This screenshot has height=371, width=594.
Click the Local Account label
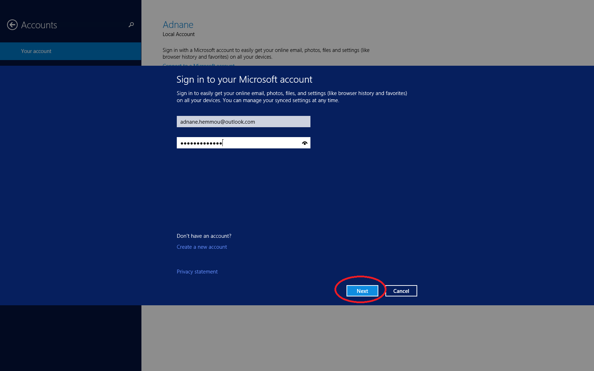[x=179, y=34]
